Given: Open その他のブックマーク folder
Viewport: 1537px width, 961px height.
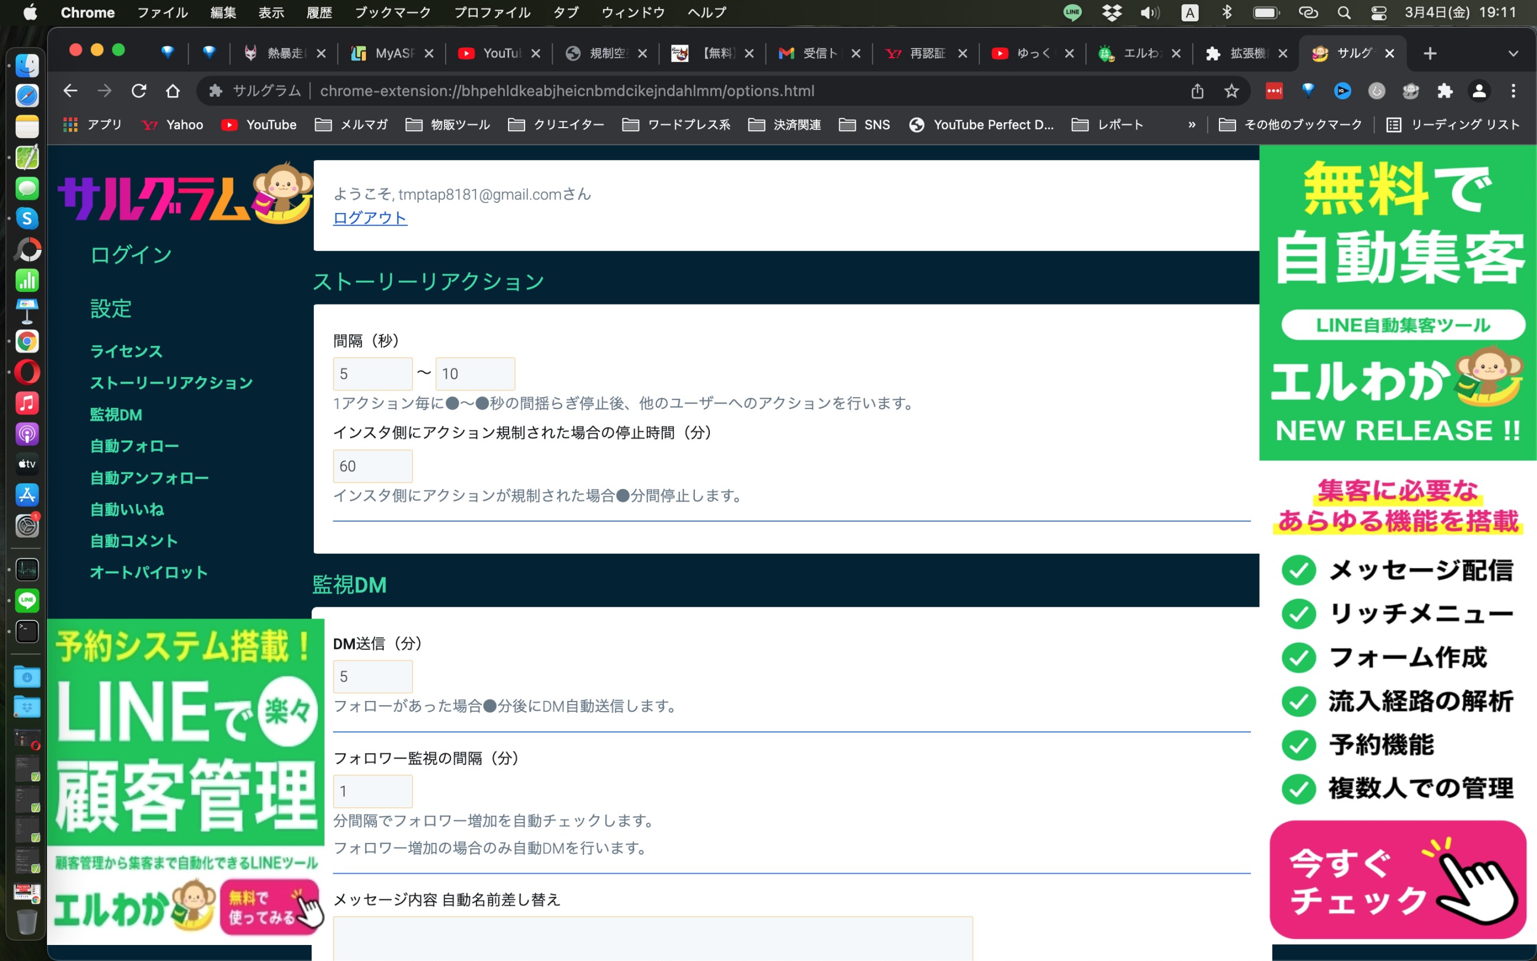Looking at the screenshot, I should tap(1290, 125).
